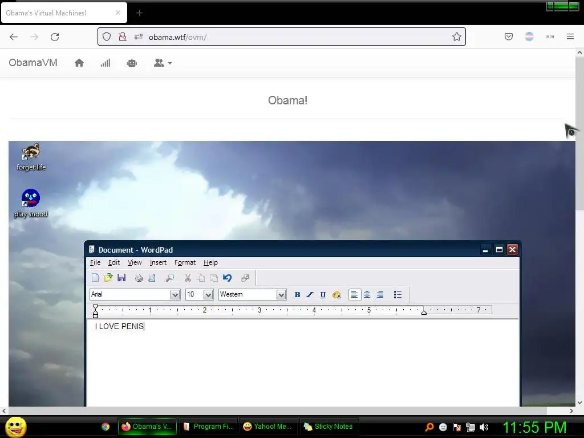
Task: Open the signal bars statistics icon
Action: (106, 63)
